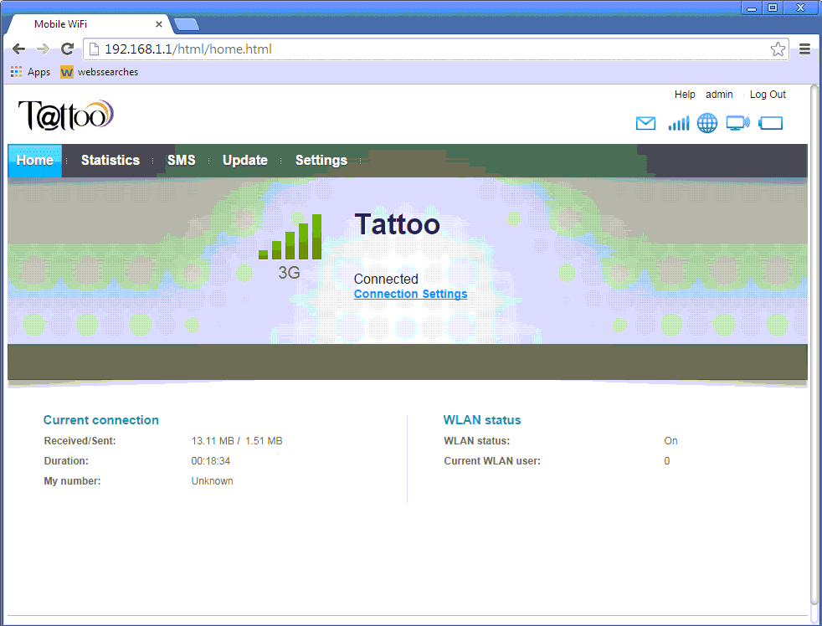Click the WLAN monitor status icon

pos(737,123)
